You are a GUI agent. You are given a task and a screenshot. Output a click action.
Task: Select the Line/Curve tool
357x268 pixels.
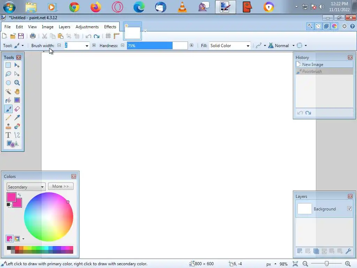(x=17, y=135)
